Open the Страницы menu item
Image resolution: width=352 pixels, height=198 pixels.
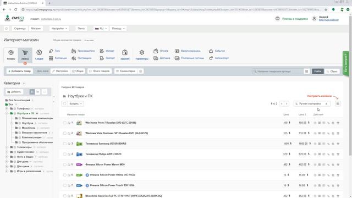tap(20, 29)
